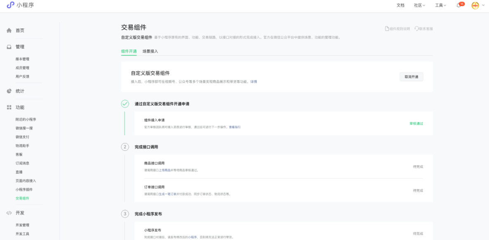Click the 开发 code brackets icon

click(9, 213)
